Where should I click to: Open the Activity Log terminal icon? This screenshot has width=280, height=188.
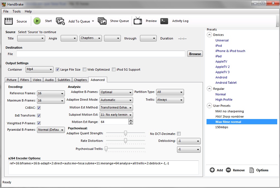164,21
